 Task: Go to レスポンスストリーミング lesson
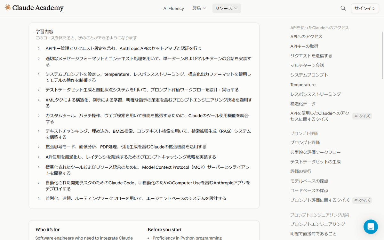click(316, 94)
